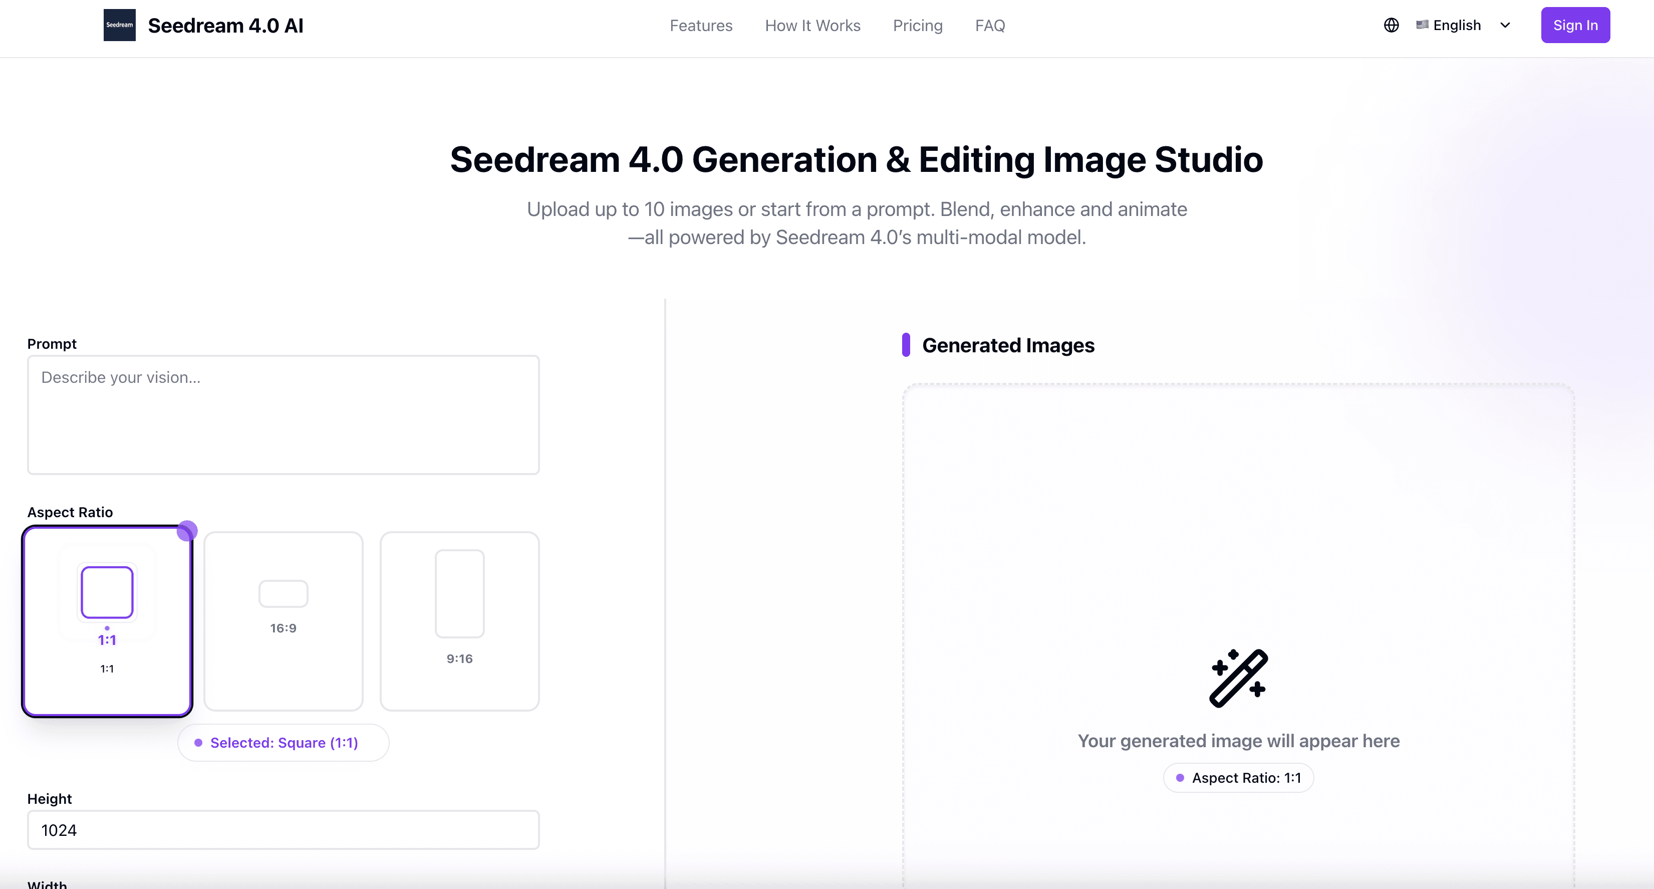This screenshot has width=1654, height=889.
Task: Click the square shape icon in 1:1 card
Action: pos(107,592)
